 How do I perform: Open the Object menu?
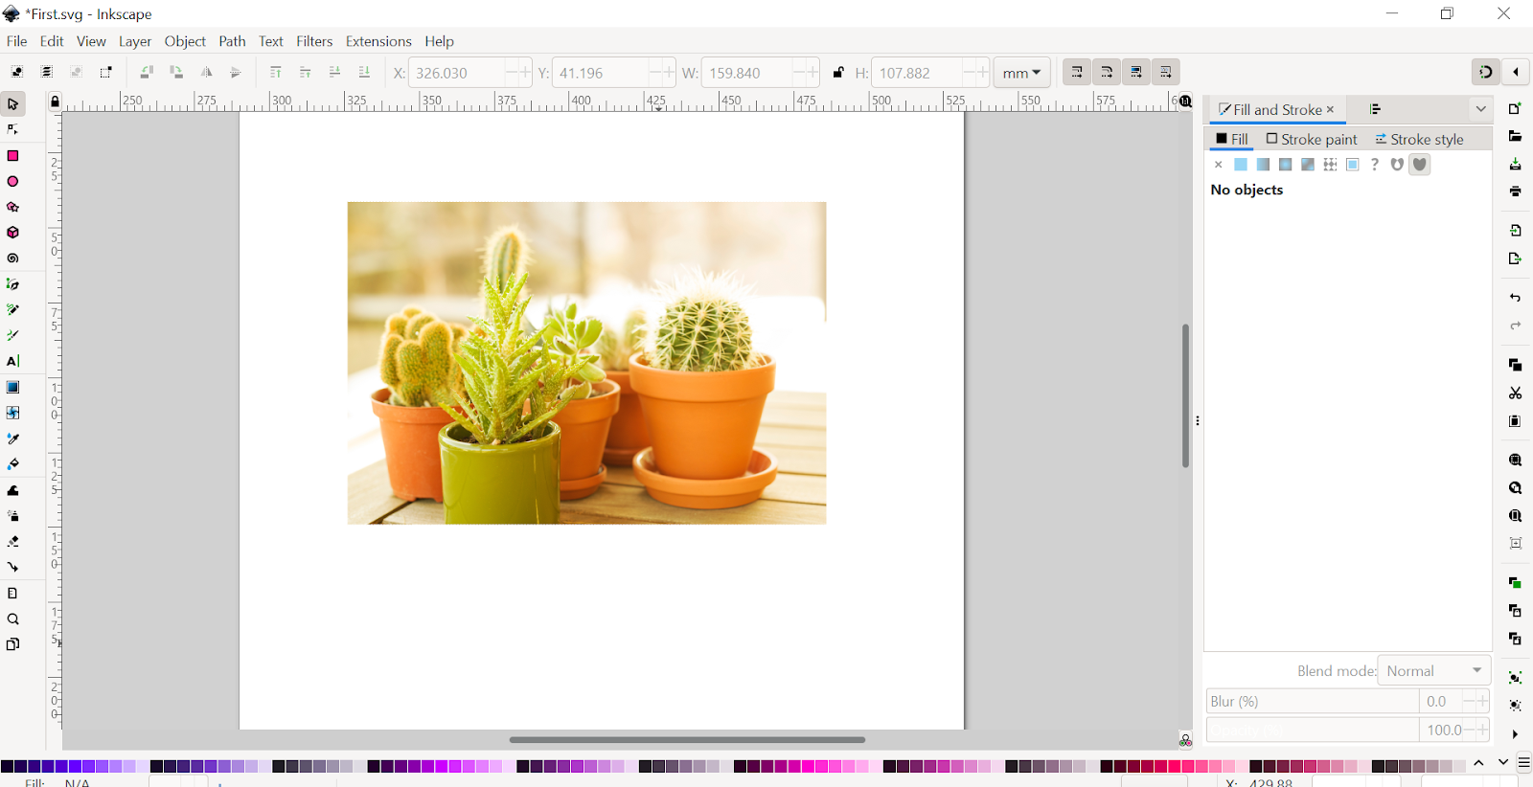(185, 41)
